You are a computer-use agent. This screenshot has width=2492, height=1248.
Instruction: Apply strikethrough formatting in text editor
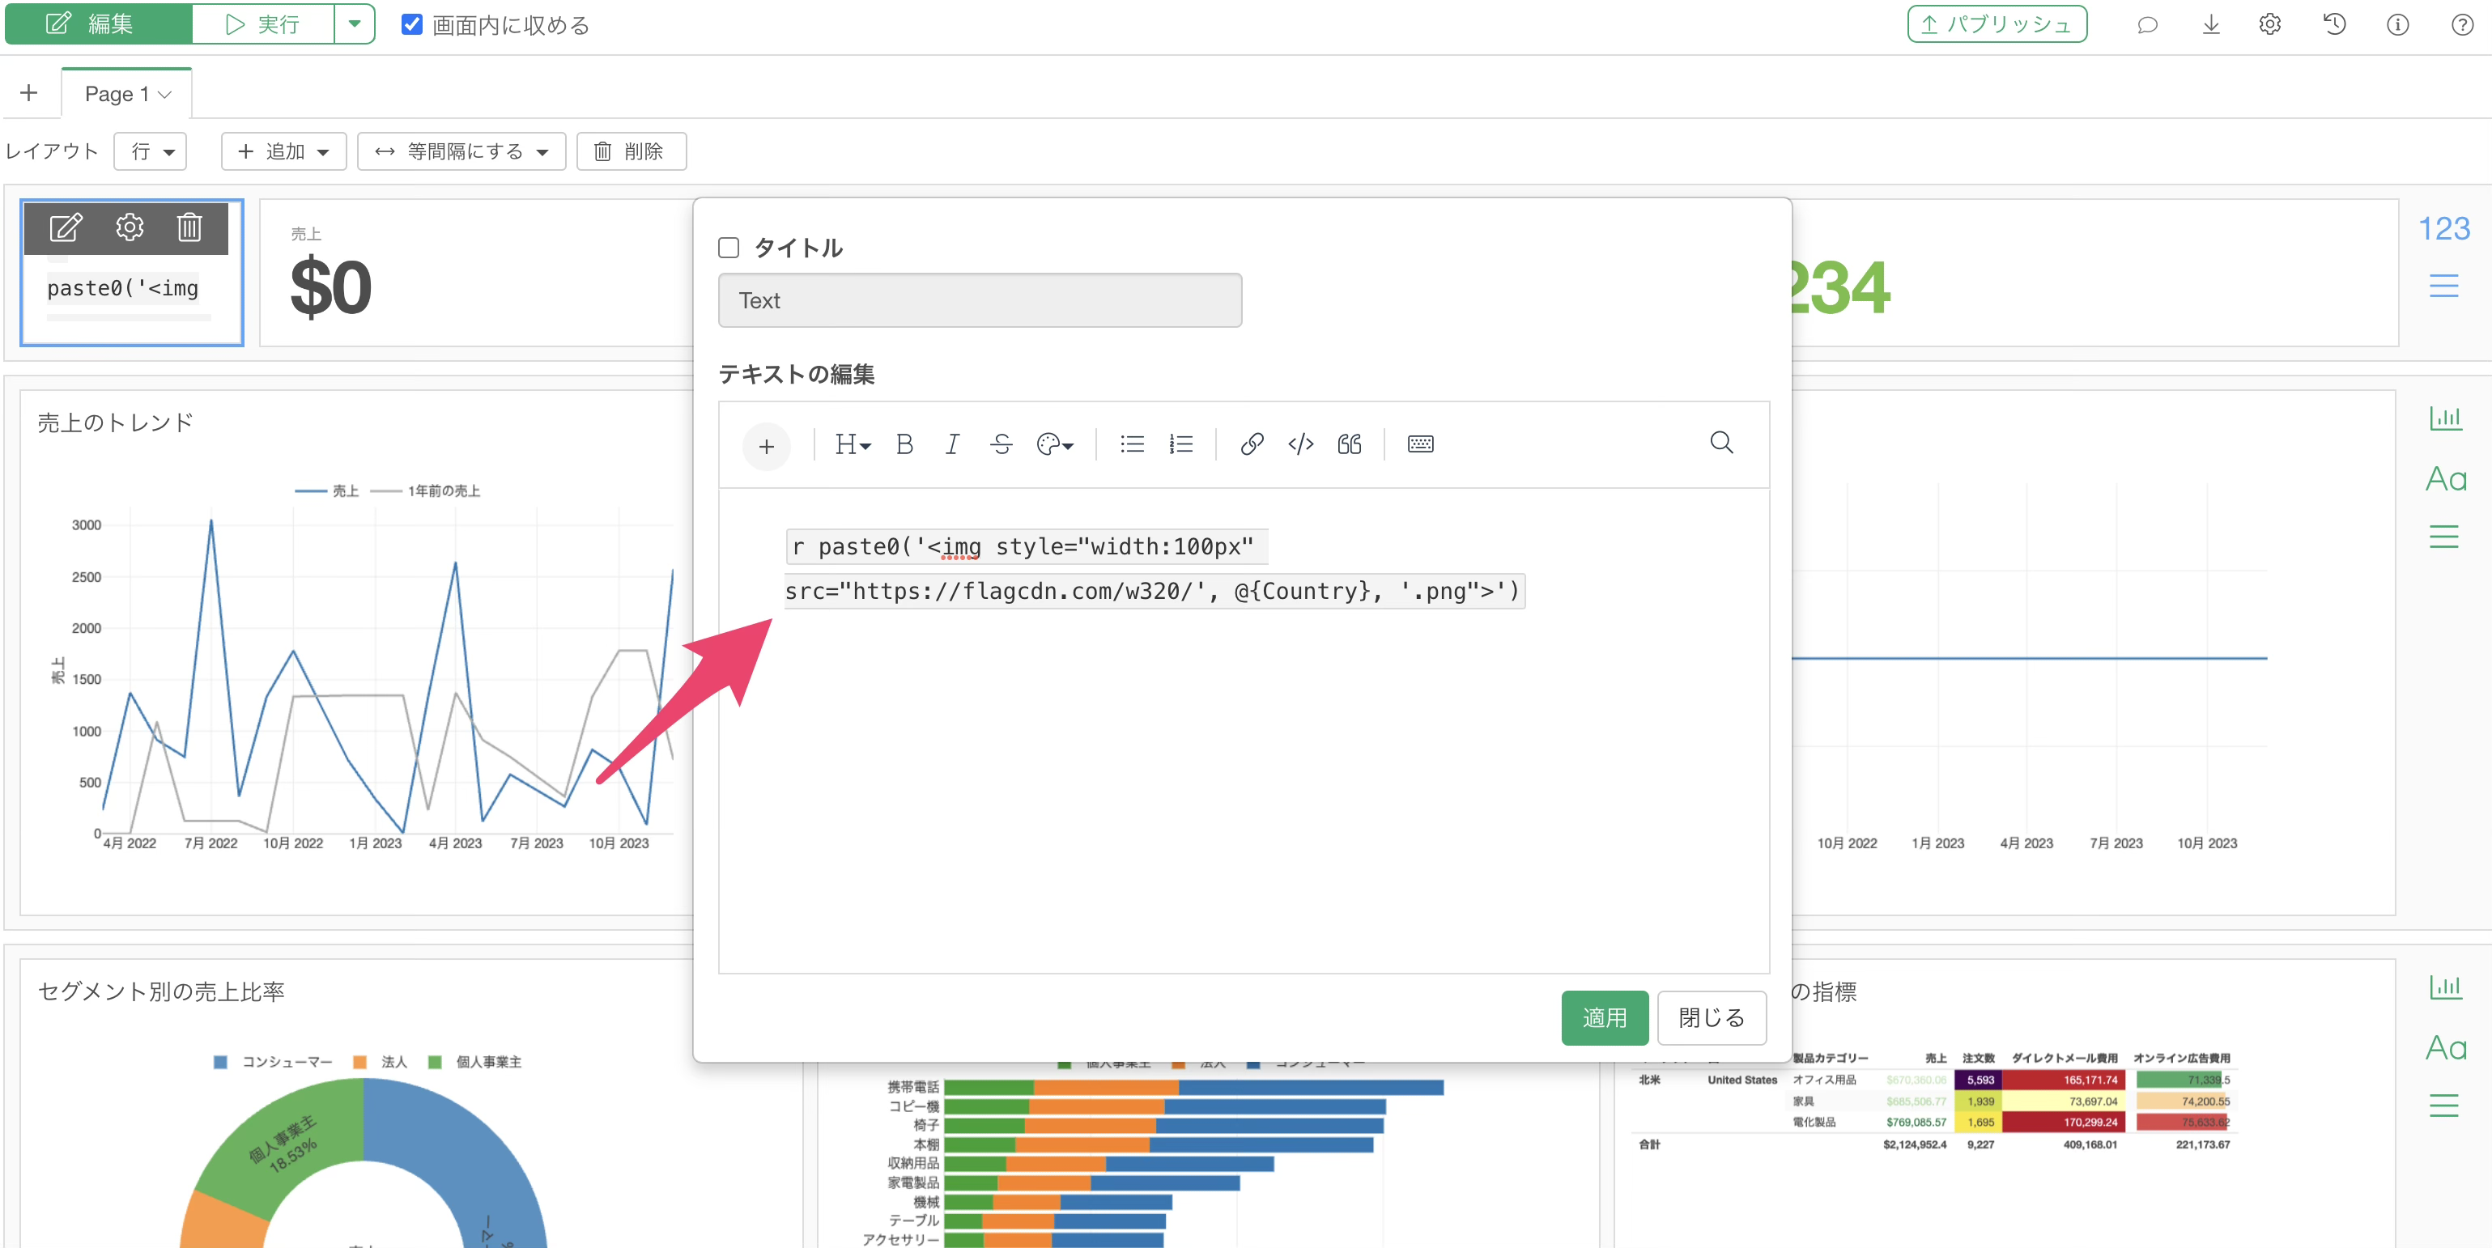(1001, 444)
